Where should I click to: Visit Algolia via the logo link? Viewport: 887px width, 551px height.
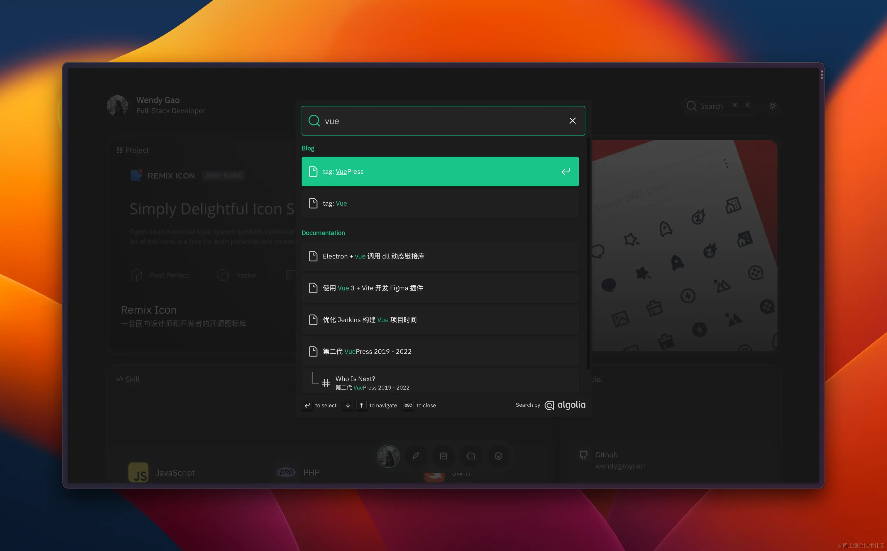[565, 405]
